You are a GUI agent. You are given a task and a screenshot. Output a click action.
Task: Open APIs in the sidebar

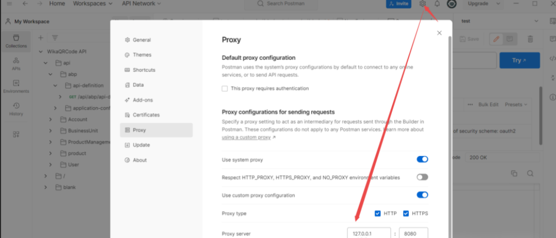16,64
